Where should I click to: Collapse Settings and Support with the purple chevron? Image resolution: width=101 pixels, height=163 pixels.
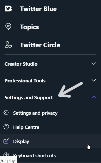(94, 97)
